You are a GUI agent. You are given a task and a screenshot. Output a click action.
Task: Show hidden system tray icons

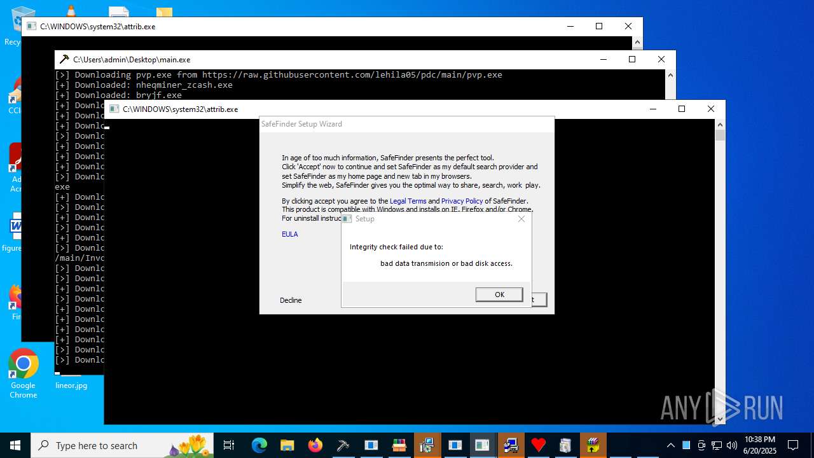pos(670,445)
